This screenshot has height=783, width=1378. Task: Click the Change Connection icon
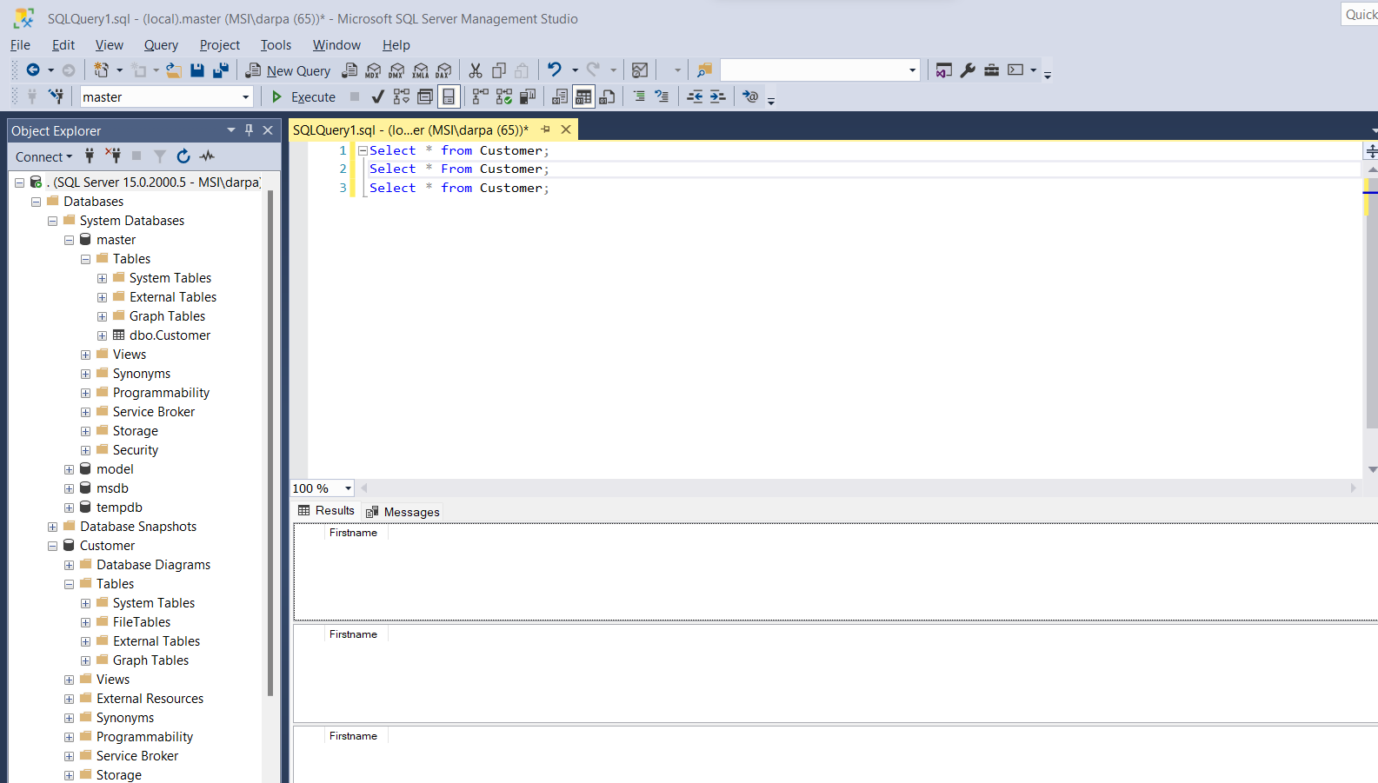pyautogui.click(x=56, y=96)
